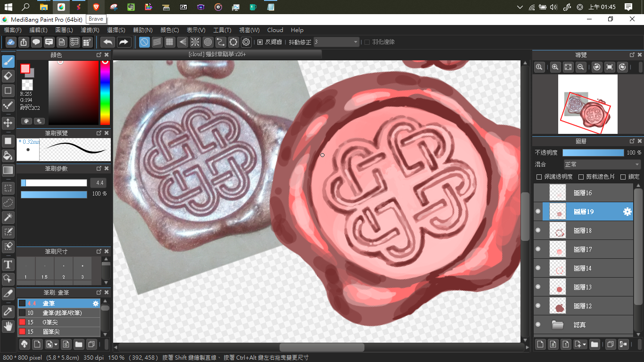This screenshot has height=362, width=644.
Task: Zoom in on the Navigator panel
Action: tap(555, 67)
